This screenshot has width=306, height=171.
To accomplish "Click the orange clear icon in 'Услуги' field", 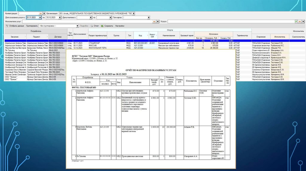I will click(x=299, y=22).
